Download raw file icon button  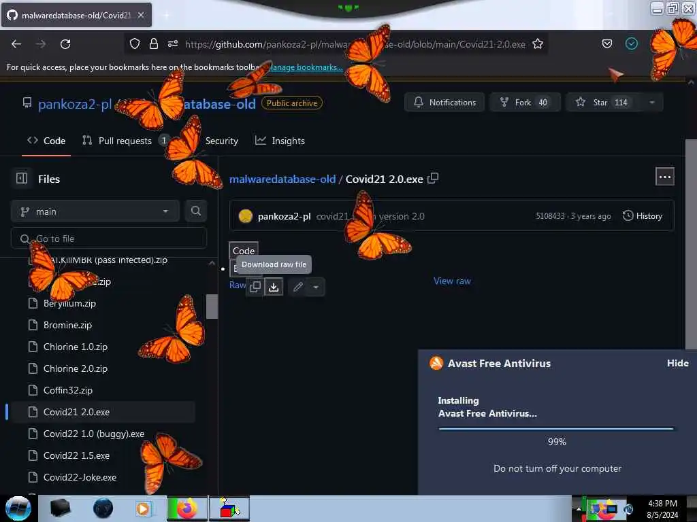[x=274, y=287]
